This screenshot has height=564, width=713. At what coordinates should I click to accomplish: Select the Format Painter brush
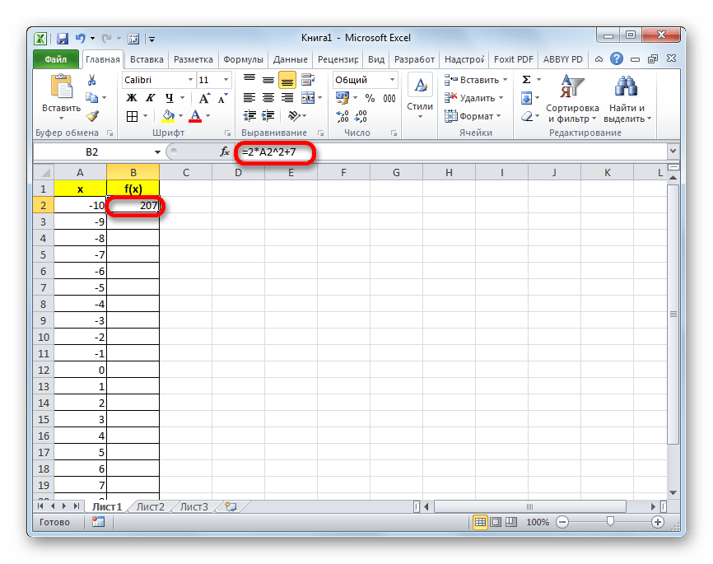click(x=92, y=116)
